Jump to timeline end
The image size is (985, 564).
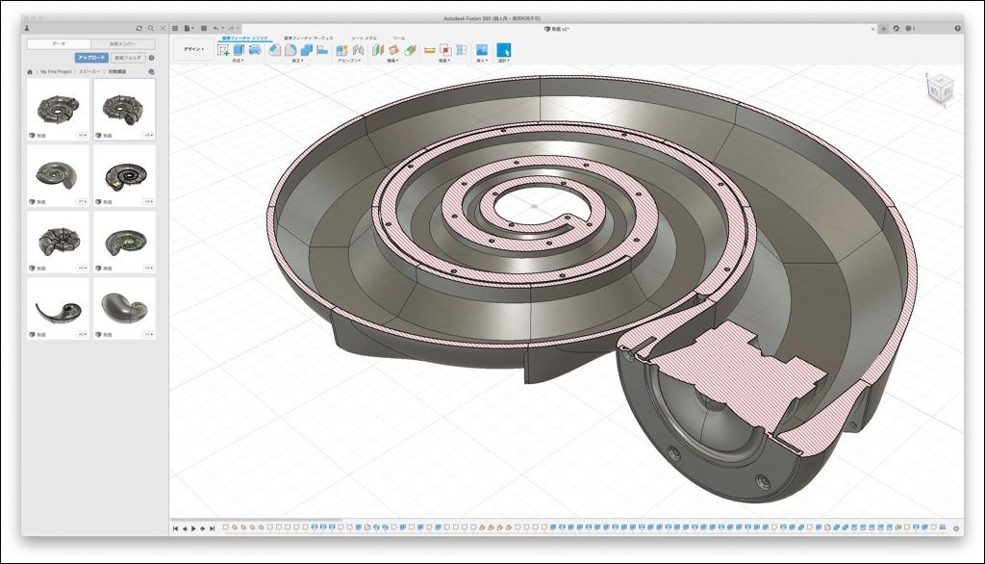[x=213, y=528]
